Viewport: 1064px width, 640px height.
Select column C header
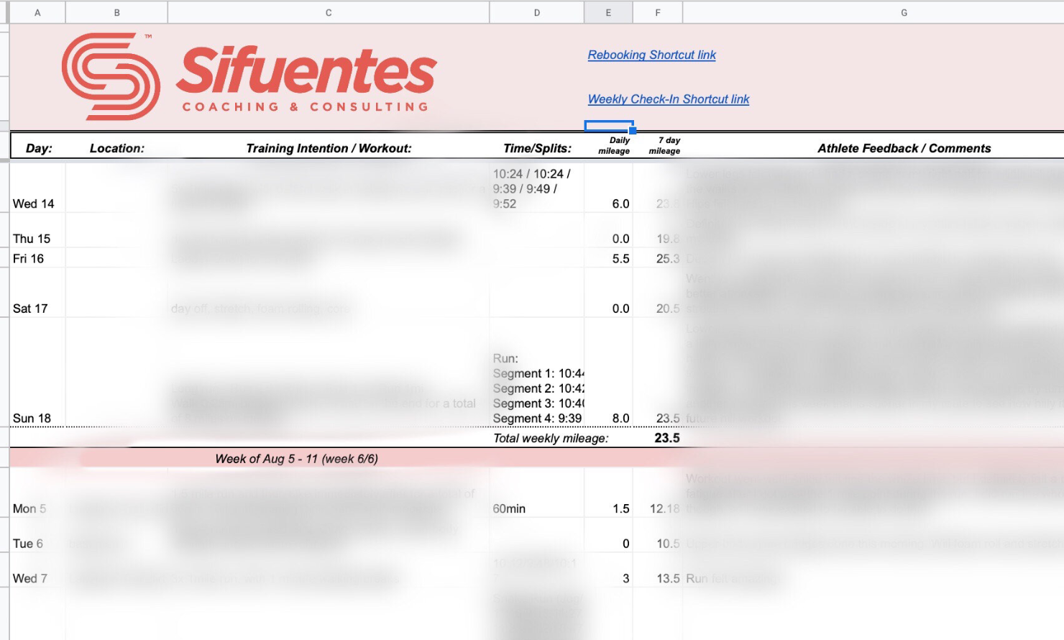[329, 12]
